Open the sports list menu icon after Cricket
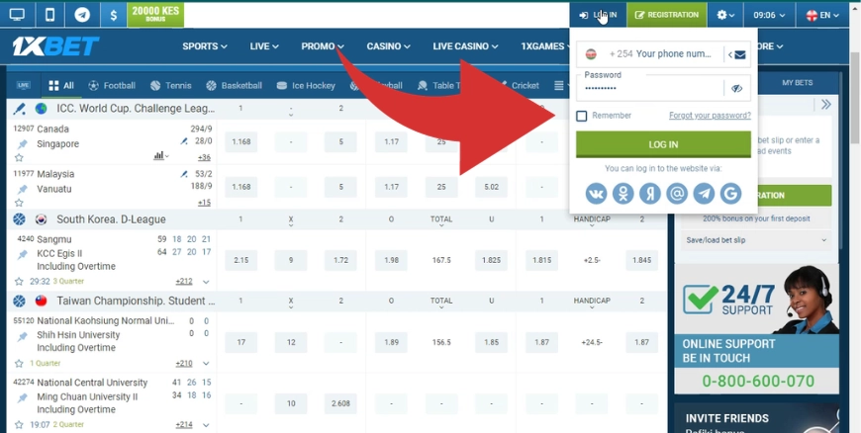 coord(558,86)
